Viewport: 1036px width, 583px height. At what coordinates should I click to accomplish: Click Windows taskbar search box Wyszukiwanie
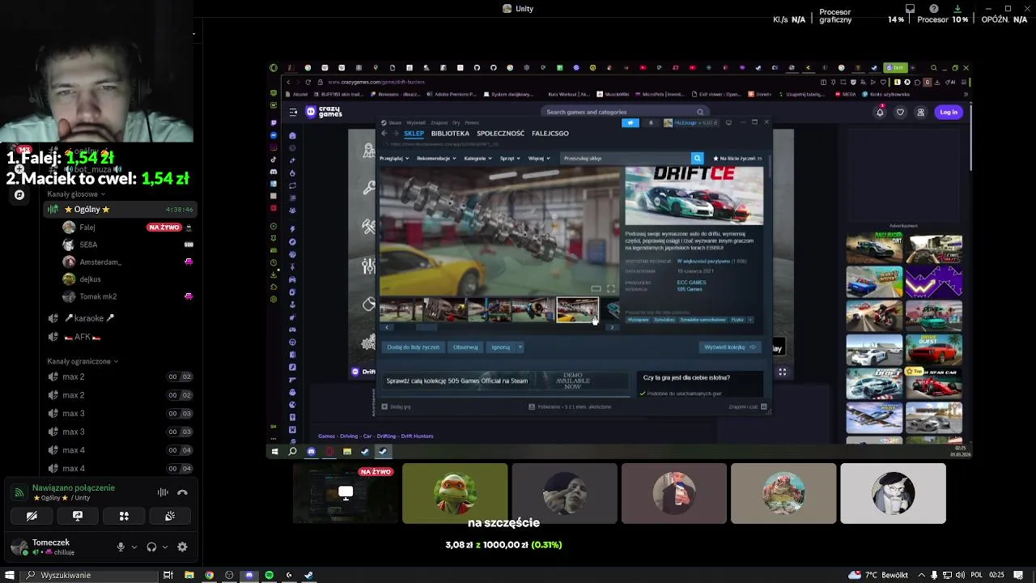pyautogui.click(x=89, y=575)
